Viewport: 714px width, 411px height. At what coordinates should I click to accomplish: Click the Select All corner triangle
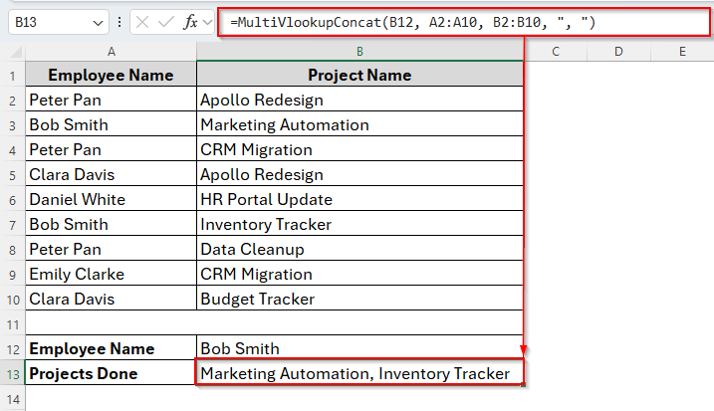pyautogui.click(x=13, y=51)
